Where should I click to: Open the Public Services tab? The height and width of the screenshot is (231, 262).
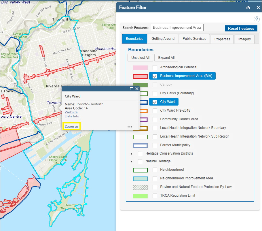(x=194, y=39)
